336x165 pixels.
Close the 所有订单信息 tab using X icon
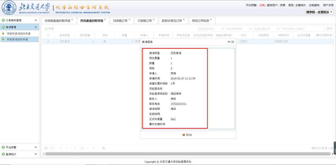coord(211,20)
